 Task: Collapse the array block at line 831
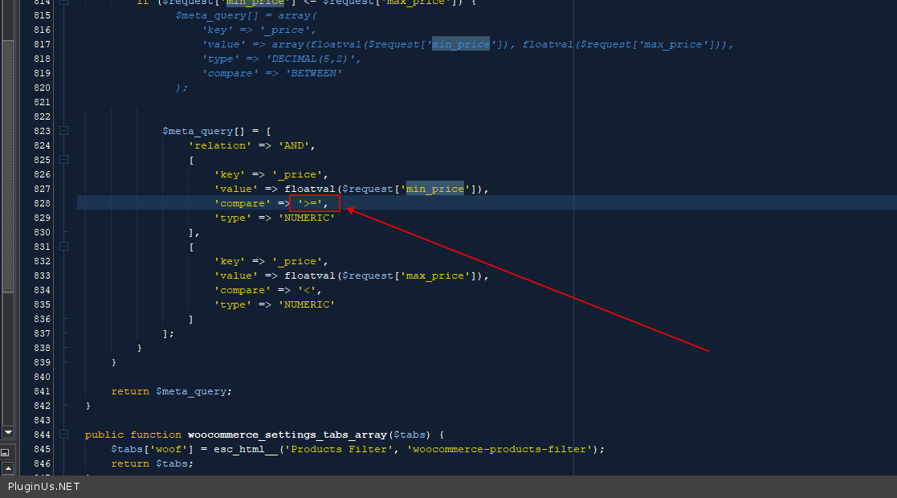(63, 247)
